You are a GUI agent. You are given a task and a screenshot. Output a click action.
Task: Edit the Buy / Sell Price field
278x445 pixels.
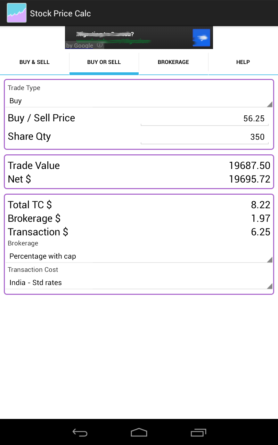[x=204, y=119]
